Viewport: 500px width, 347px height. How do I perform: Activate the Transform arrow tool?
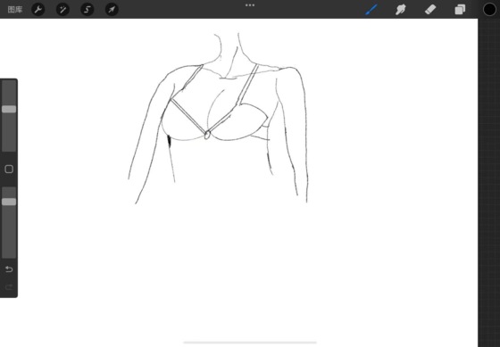pos(112,10)
